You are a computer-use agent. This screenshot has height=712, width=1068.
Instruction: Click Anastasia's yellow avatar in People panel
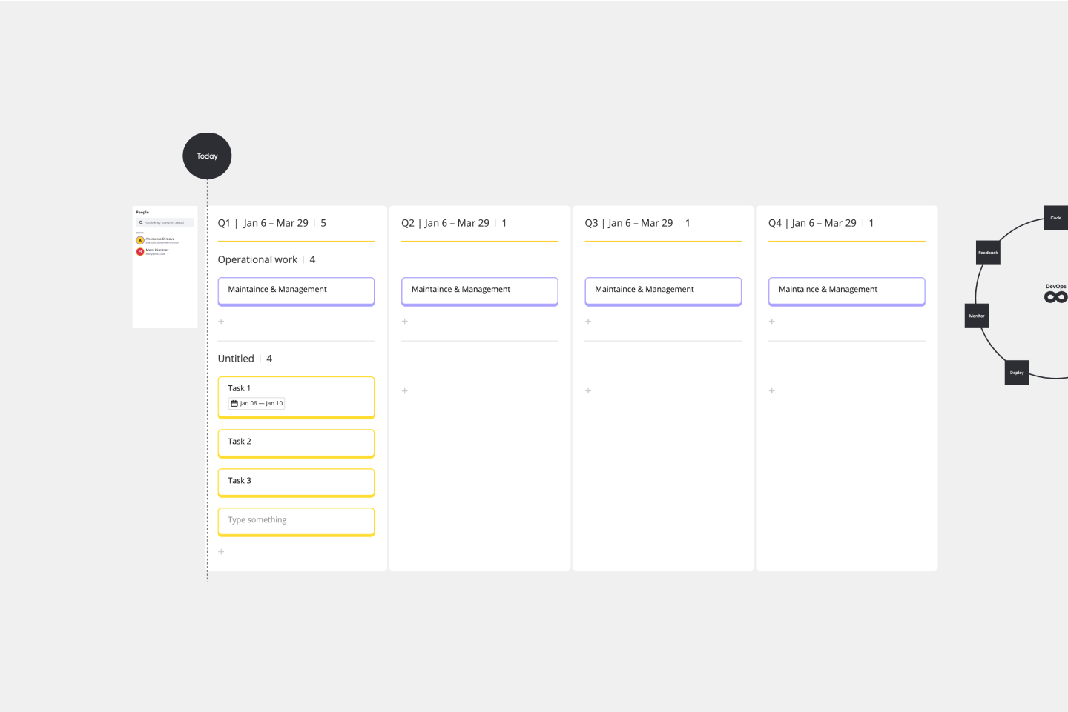tap(139, 240)
